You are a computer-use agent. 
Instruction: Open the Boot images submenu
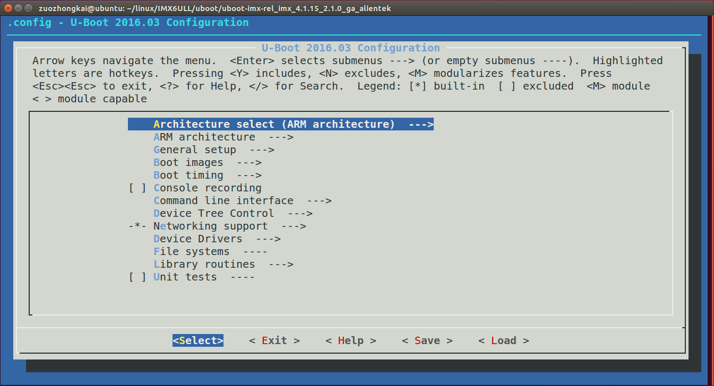(208, 162)
